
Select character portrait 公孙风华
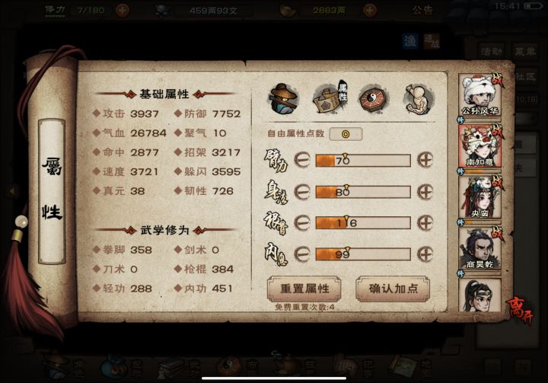[x=479, y=95]
